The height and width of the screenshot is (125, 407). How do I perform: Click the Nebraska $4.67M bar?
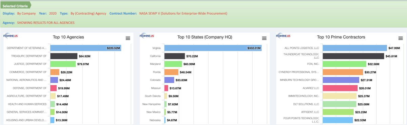[x=165, y=120]
